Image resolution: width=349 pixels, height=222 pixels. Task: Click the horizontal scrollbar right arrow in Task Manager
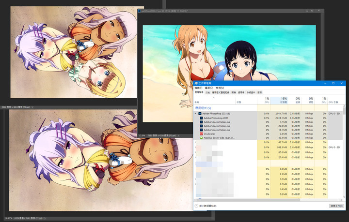tap(341, 200)
